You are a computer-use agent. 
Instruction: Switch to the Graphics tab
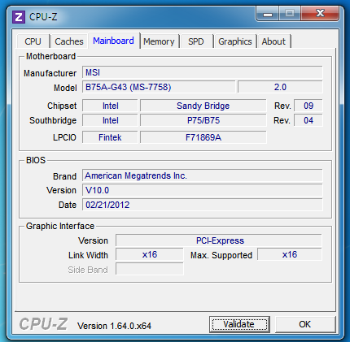(235, 41)
